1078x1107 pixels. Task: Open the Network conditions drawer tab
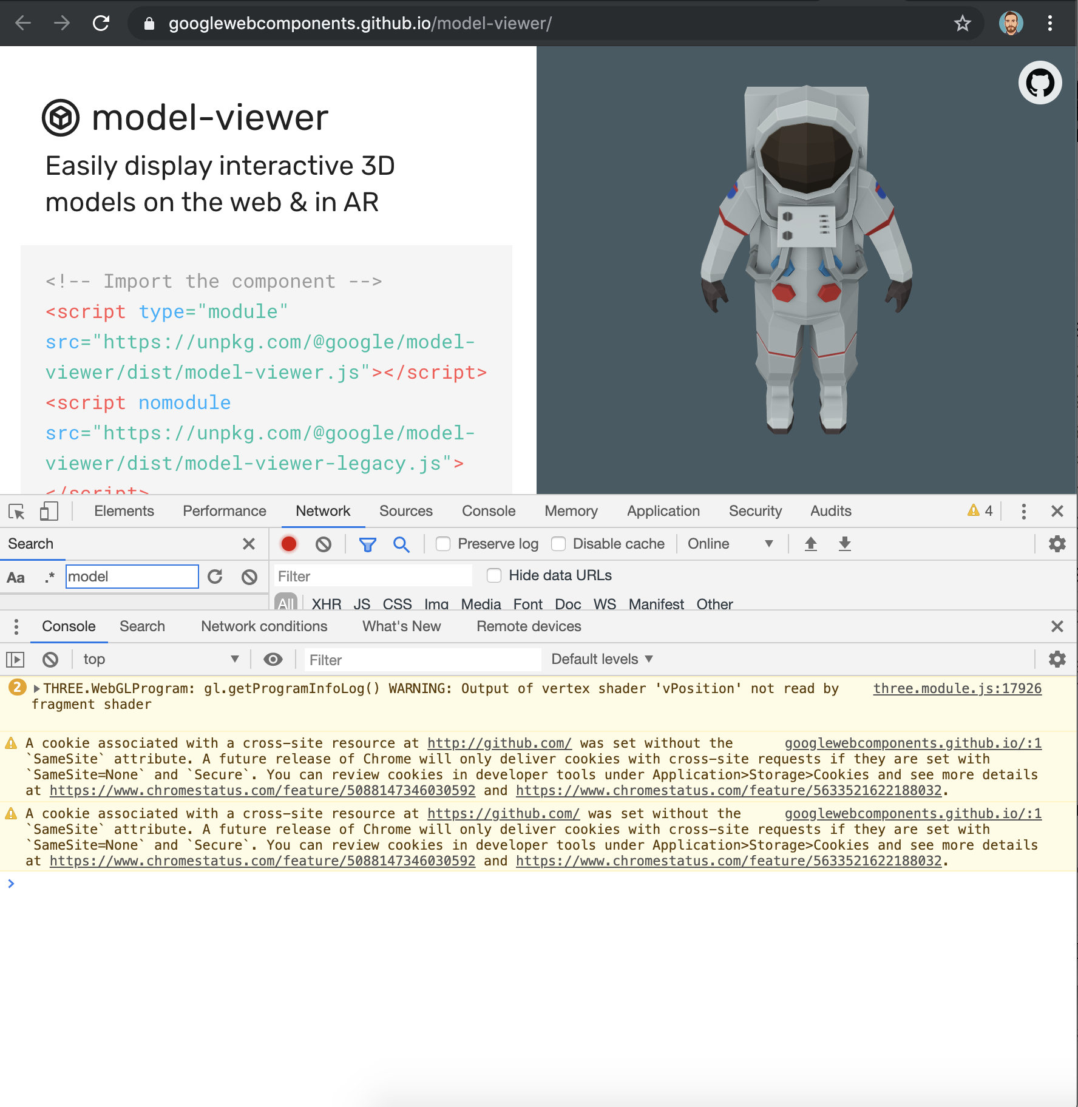point(264,626)
